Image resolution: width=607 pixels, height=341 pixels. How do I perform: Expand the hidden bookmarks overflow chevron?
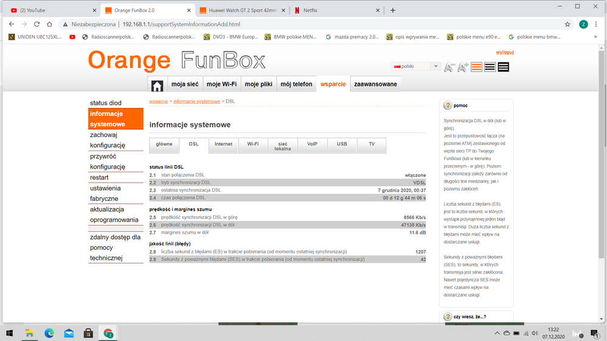(595, 37)
